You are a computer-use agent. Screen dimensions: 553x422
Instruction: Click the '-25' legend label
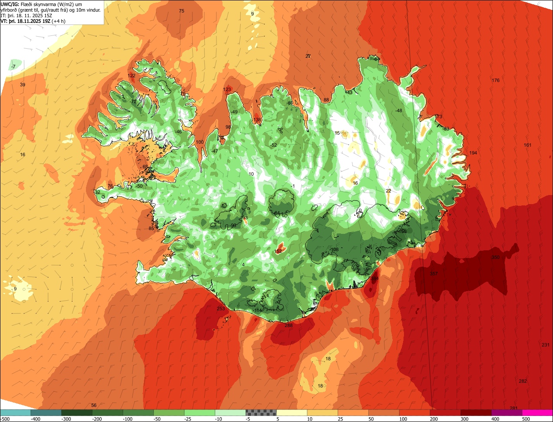point(188,419)
